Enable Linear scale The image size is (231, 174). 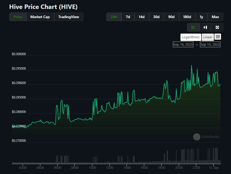pyautogui.click(x=208, y=37)
